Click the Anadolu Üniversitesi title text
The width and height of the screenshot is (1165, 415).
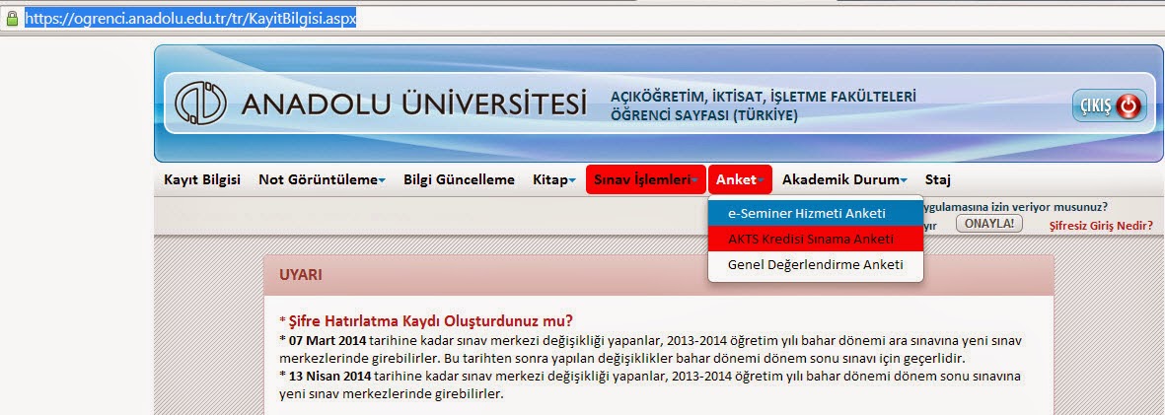pos(414,104)
